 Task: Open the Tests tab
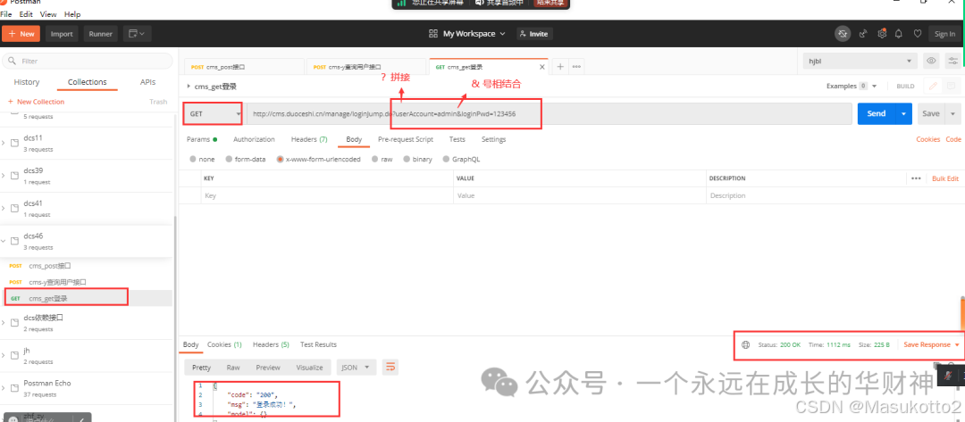tap(457, 139)
